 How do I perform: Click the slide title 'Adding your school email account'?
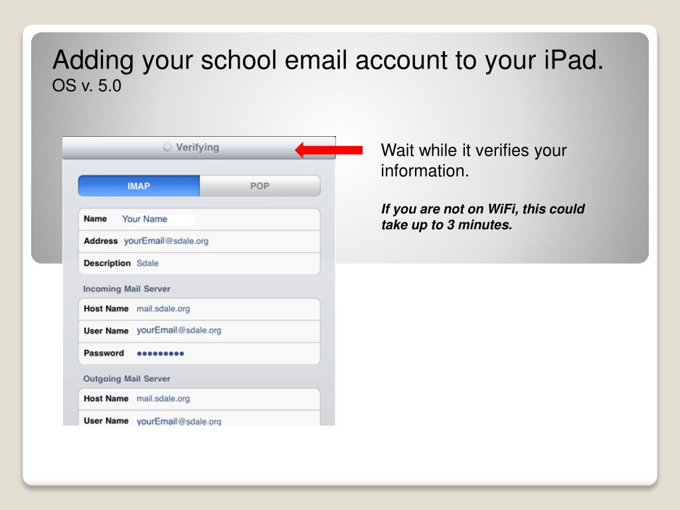click(328, 60)
